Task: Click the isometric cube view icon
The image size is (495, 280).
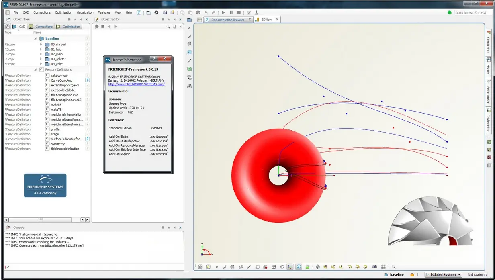Action: (x=318, y=267)
